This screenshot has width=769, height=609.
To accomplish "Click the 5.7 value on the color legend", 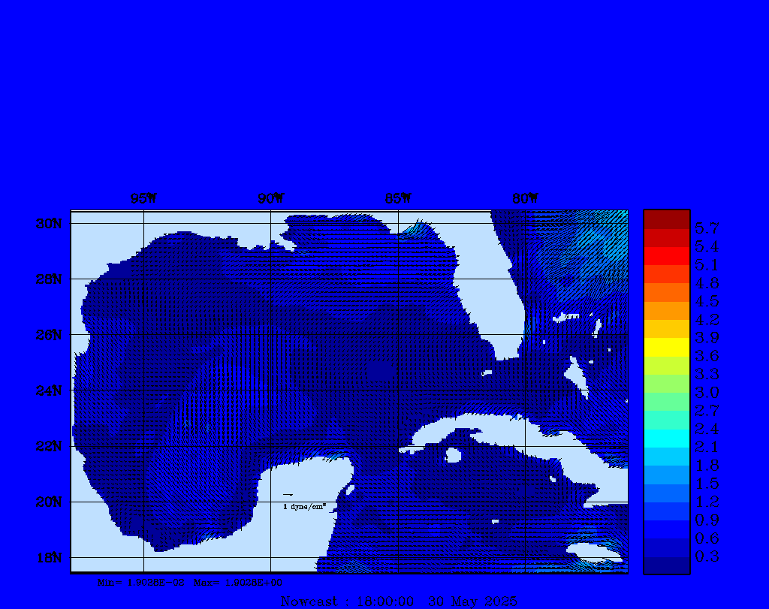I will click(707, 228).
